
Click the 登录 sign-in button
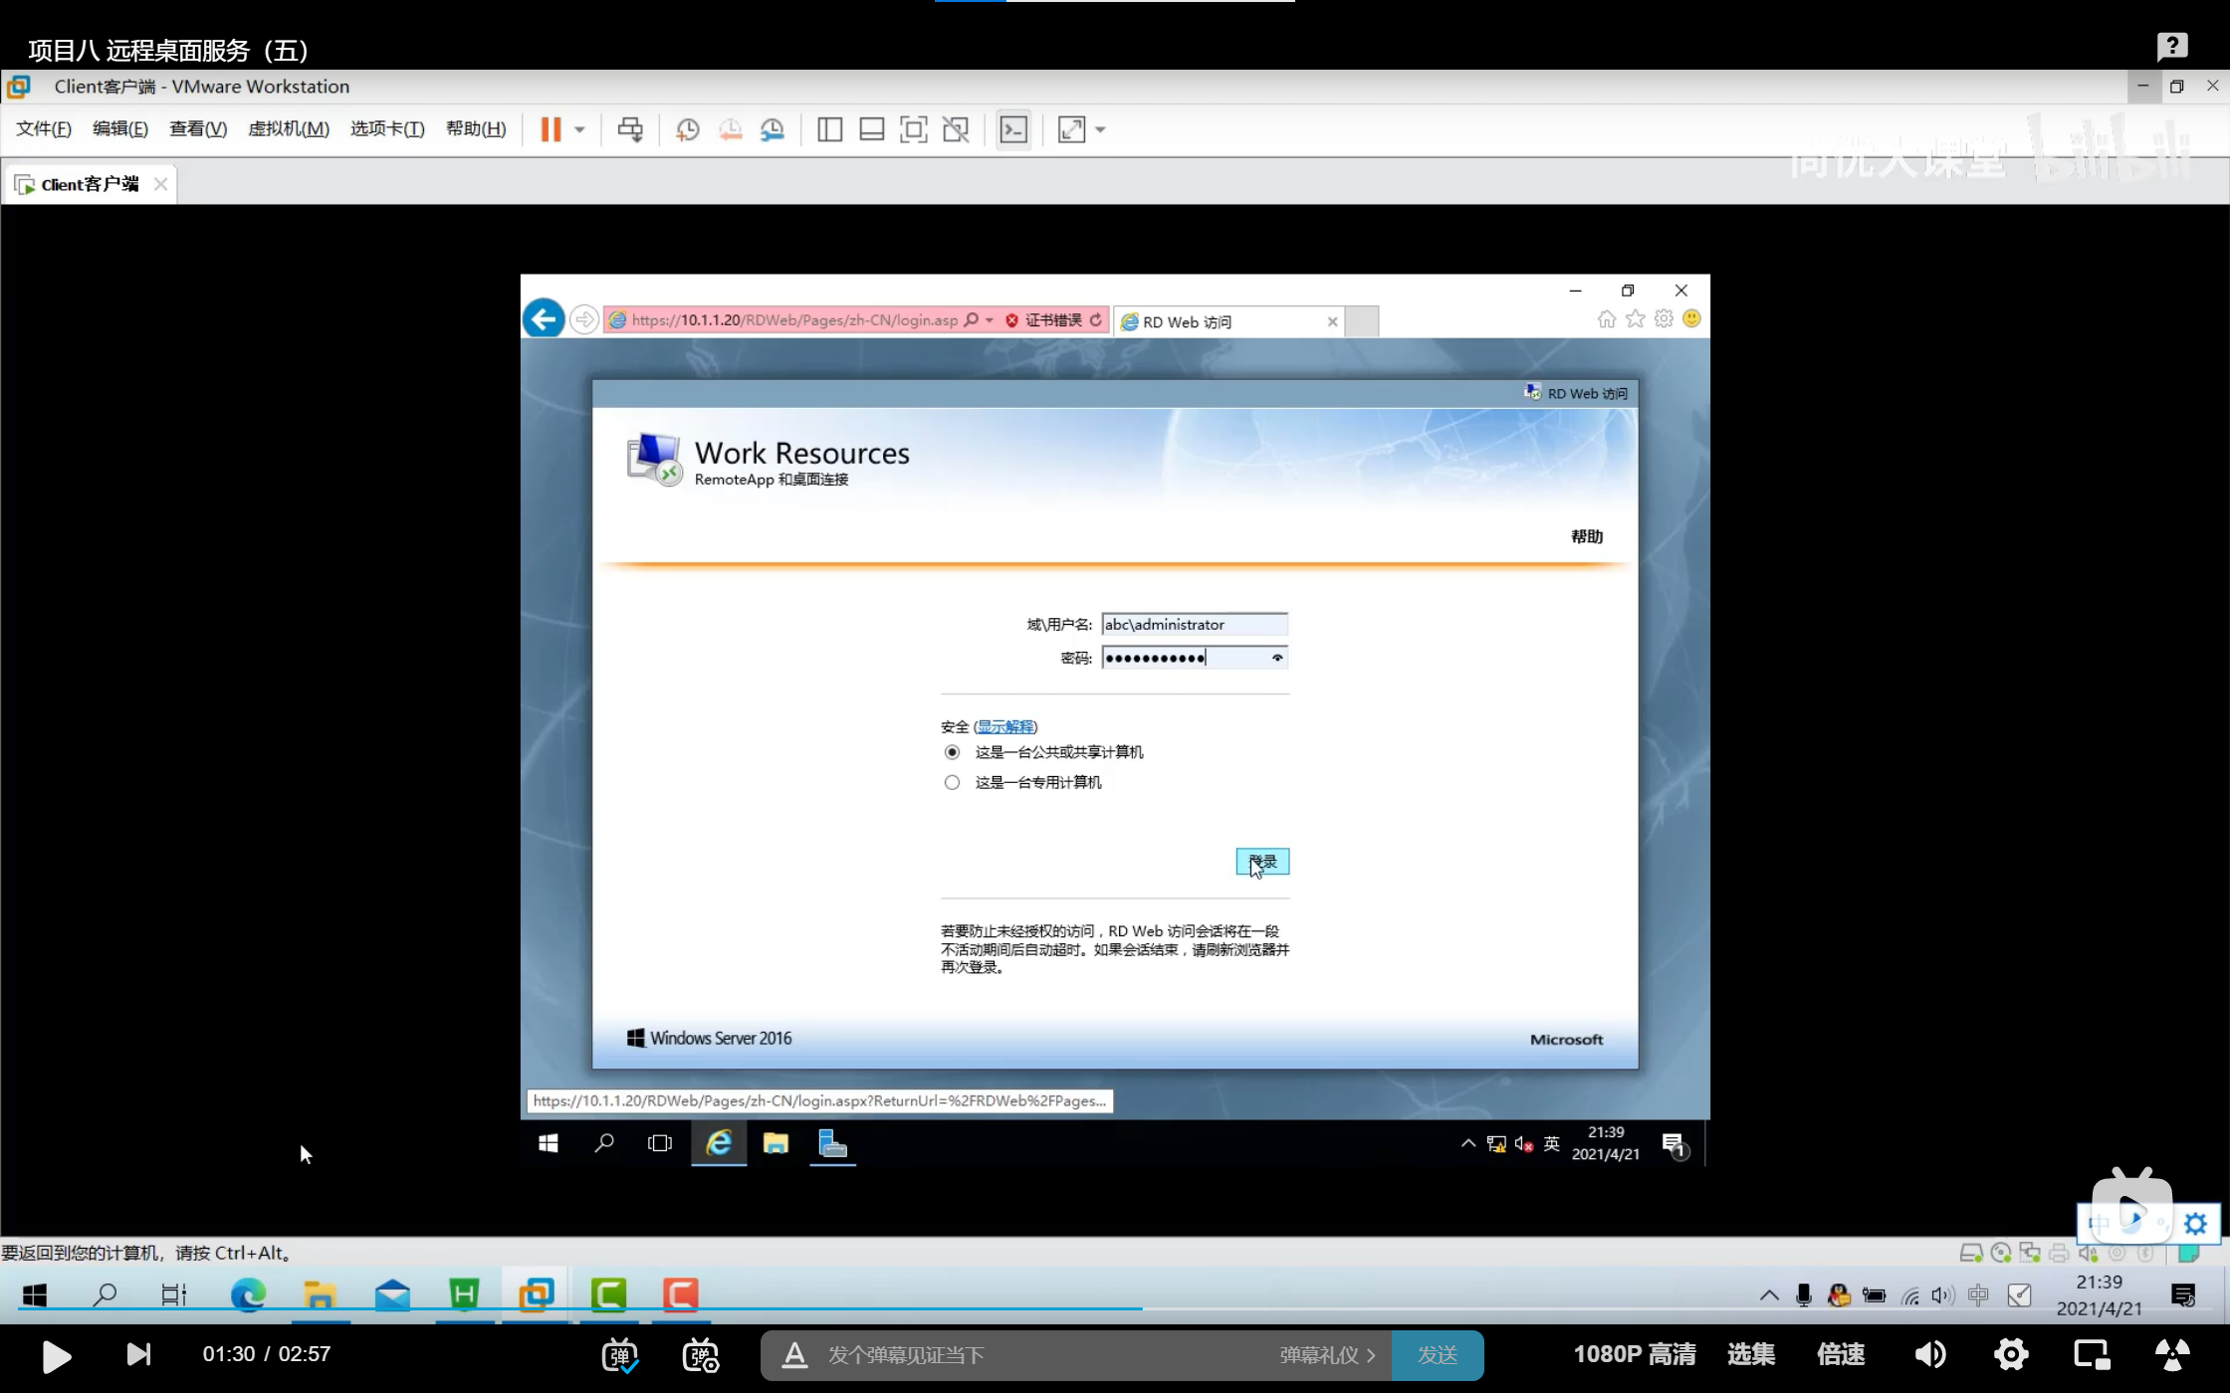point(1262,862)
